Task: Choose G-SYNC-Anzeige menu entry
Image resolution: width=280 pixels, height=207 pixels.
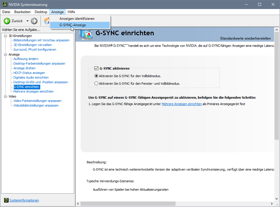Action: pyautogui.click(x=80, y=25)
